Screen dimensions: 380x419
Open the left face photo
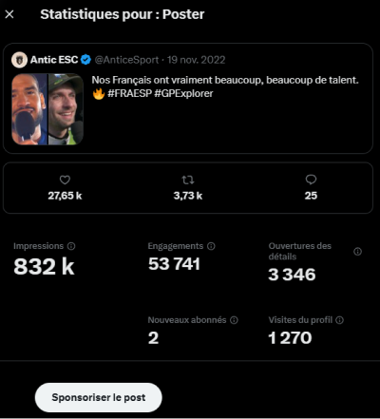click(29, 109)
